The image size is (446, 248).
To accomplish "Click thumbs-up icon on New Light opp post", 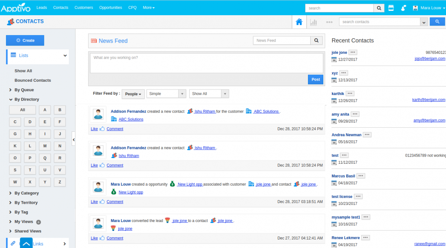I will [x=102, y=202].
